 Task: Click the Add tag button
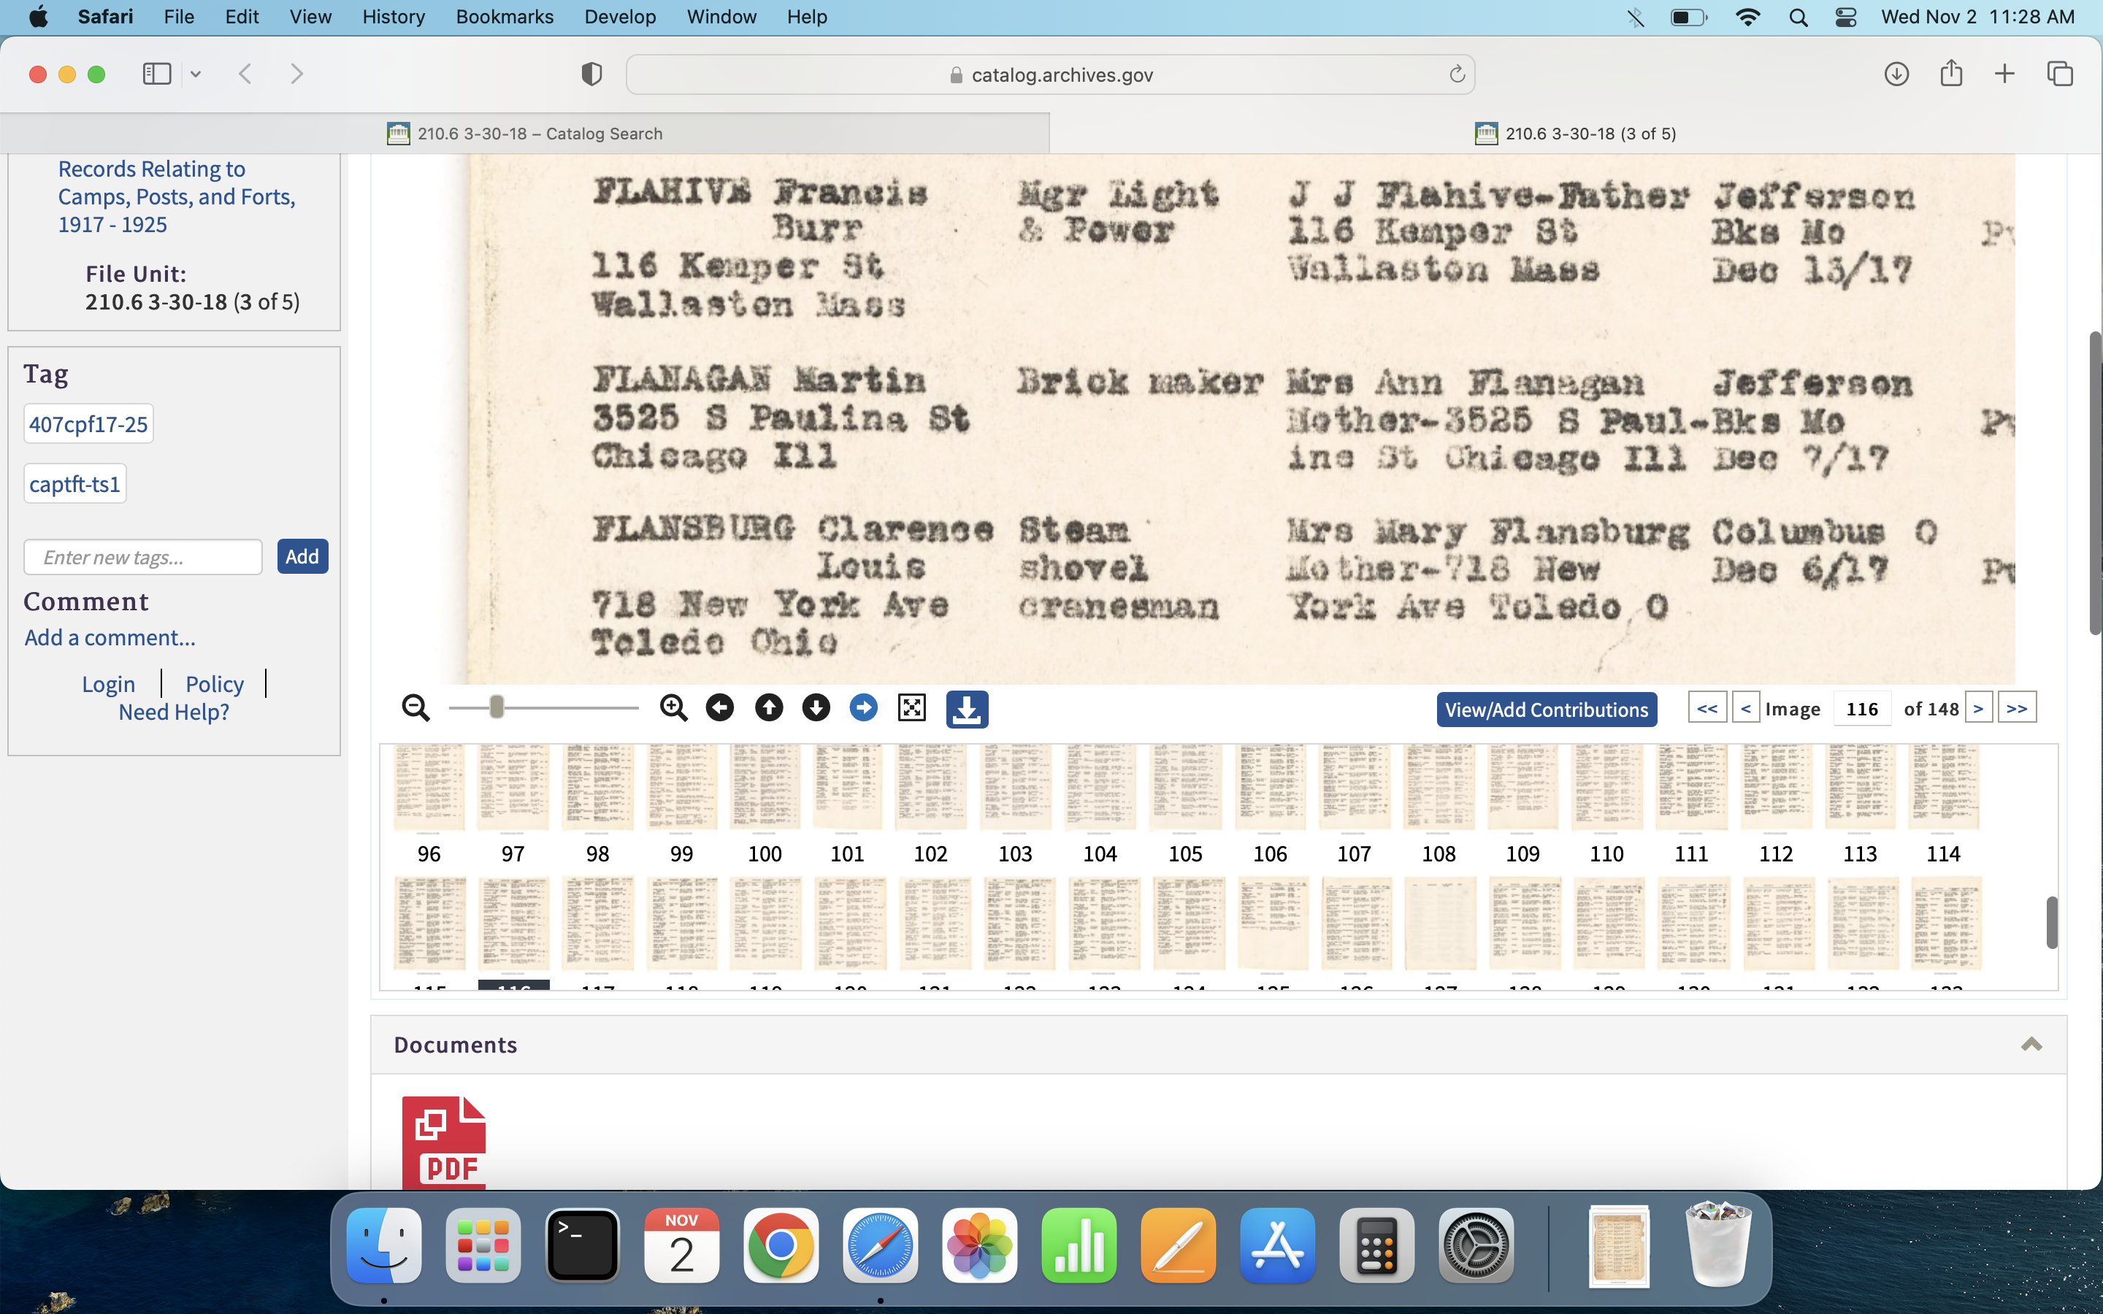click(x=302, y=556)
